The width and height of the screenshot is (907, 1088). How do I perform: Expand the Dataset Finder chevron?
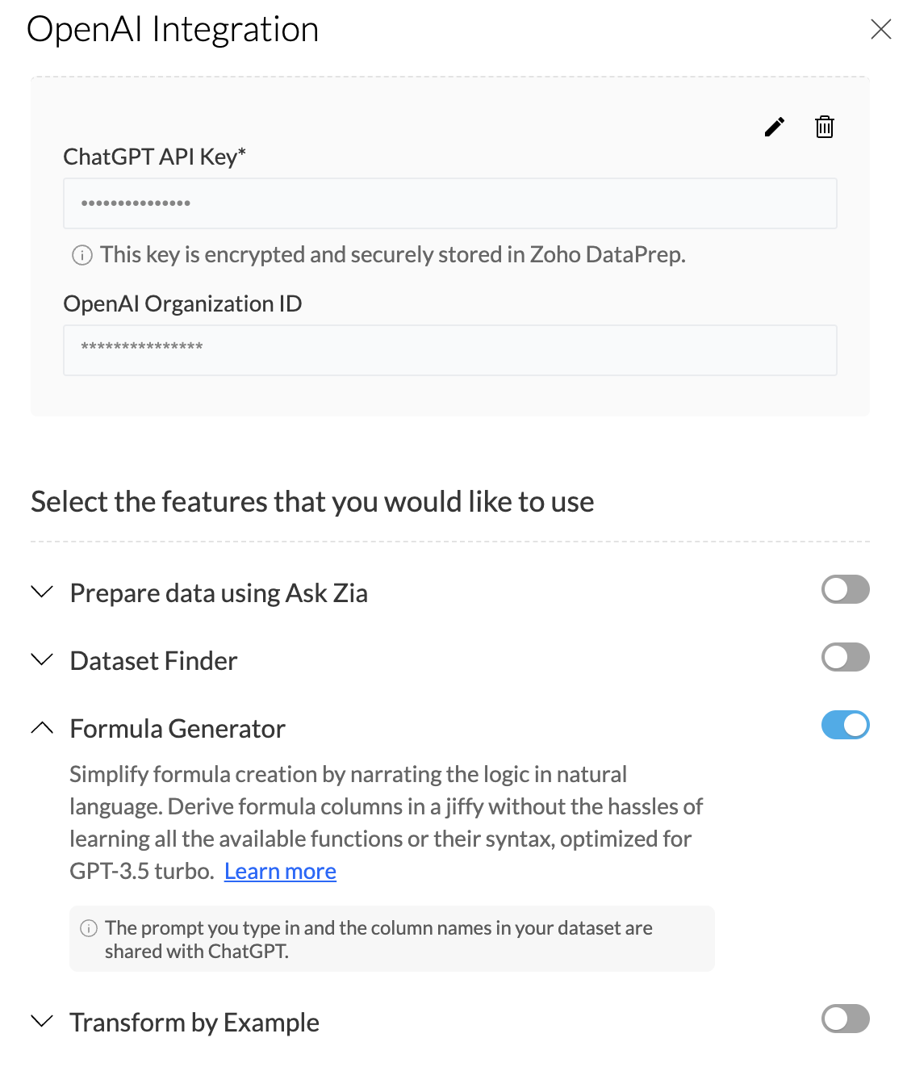(42, 660)
